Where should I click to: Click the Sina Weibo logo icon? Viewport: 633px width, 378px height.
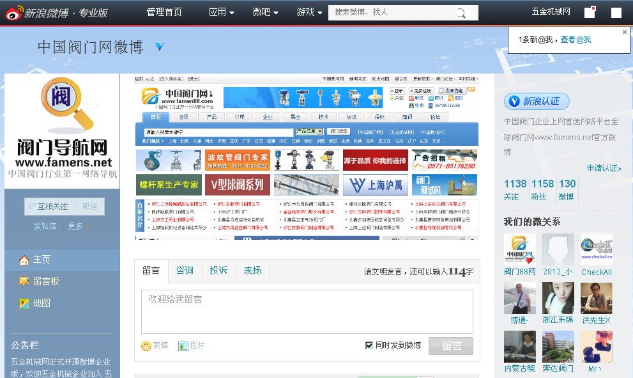13,13
